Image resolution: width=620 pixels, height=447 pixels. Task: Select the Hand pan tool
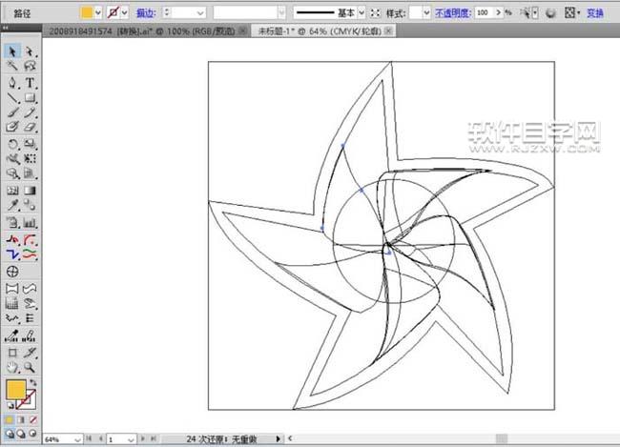click(x=12, y=366)
